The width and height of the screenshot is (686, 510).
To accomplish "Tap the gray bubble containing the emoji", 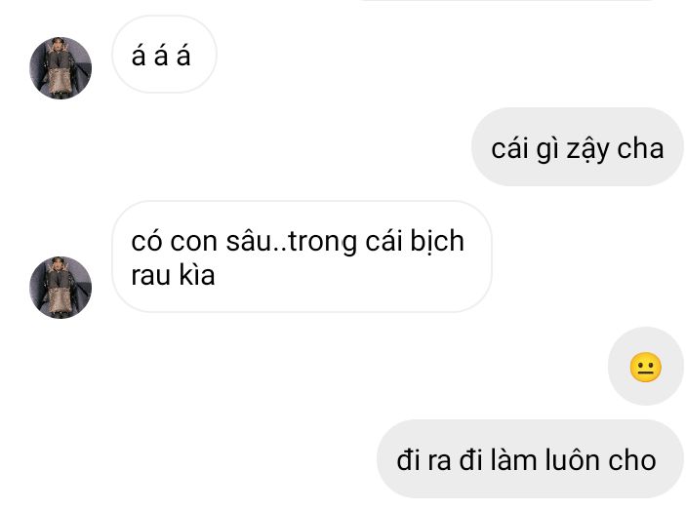I will click(645, 367).
